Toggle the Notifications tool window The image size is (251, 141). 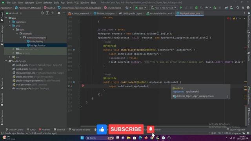click(x=249, y=19)
